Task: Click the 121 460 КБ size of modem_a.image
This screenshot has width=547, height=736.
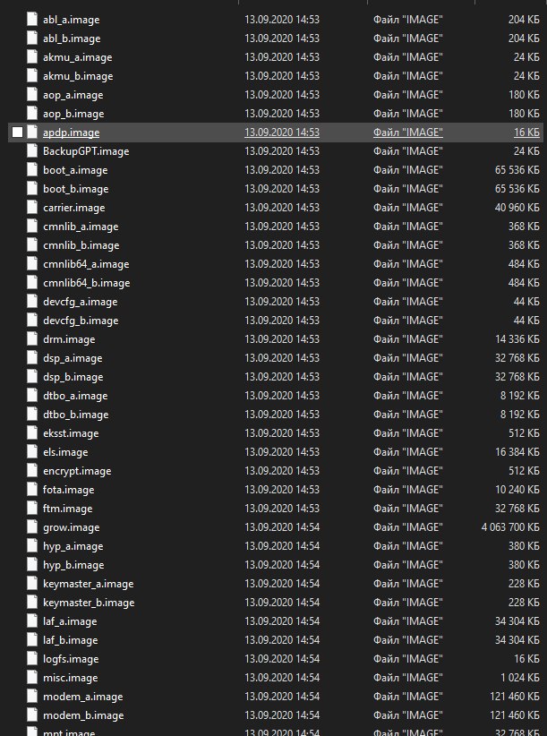Action: tap(515, 696)
